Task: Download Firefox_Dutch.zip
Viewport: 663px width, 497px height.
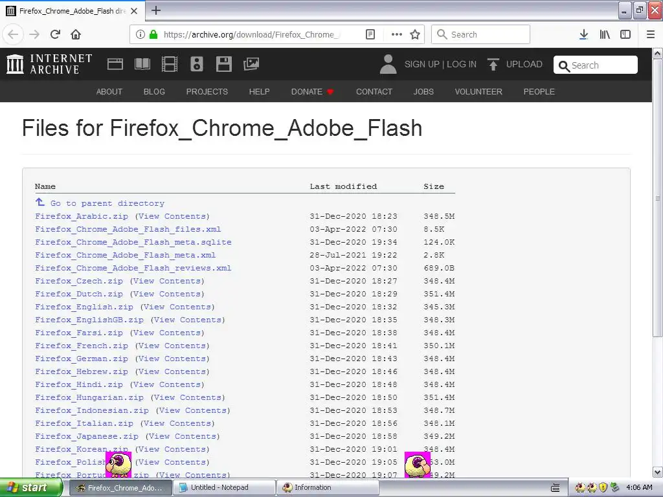Action: coord(78,294)
